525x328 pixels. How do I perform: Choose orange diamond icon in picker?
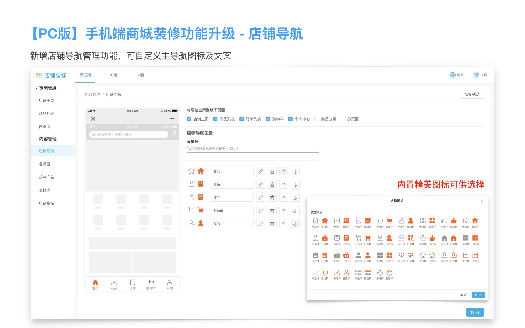point(410,255)
